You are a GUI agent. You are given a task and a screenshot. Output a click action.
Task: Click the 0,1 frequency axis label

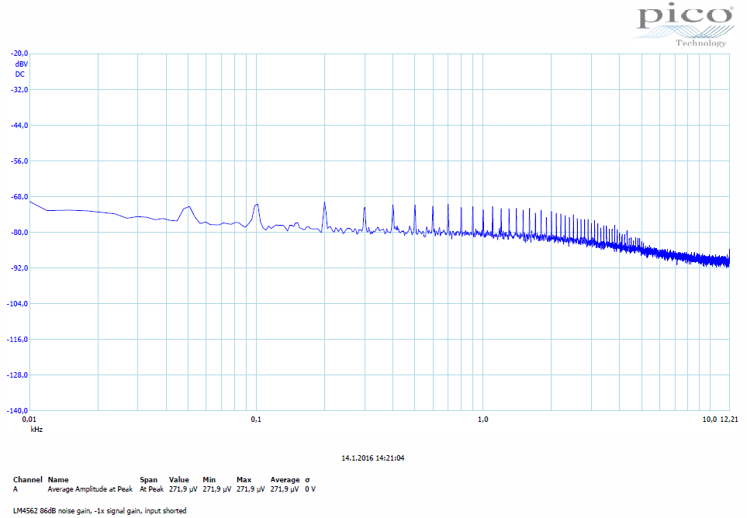click(256, 419)
